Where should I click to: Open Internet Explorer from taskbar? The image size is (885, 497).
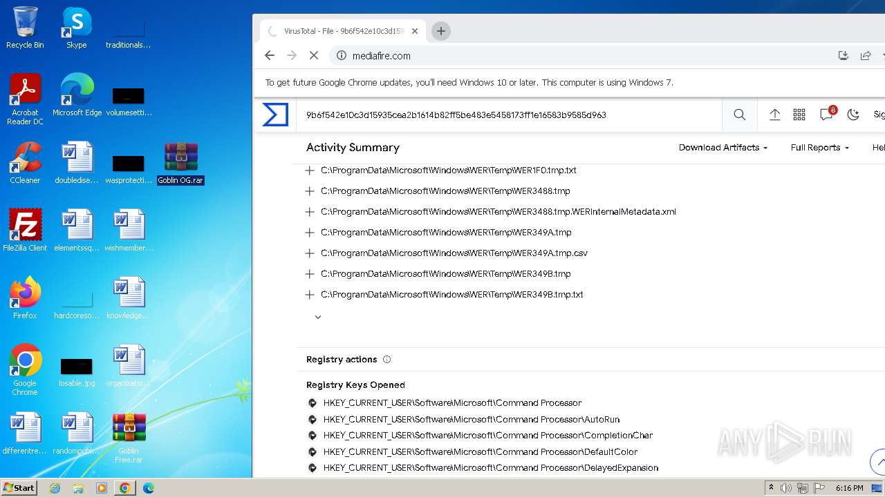[x=55, y=488]
